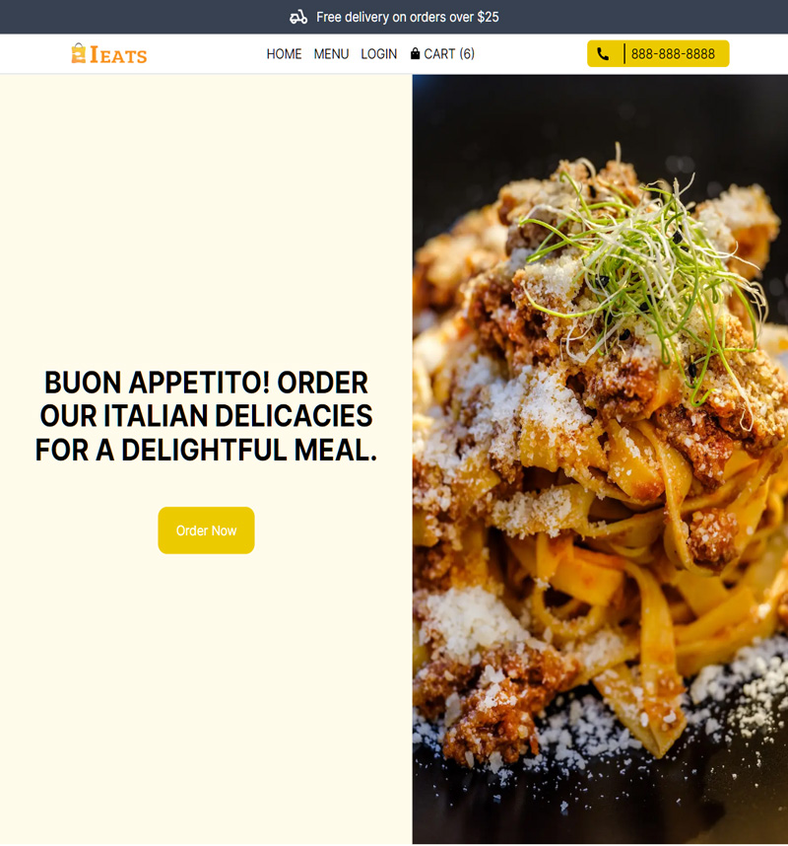Click the Buon Appetito headline text
The height and width of the screenshot is (846, 788).
(207, 416)
